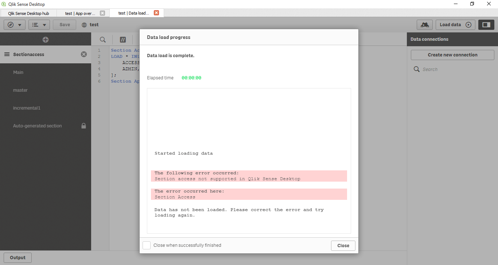Viewport: 498px width, 265px height.
Task: Open the navigation compass menu
Action: pyautogui.click(x=15, y=25)
